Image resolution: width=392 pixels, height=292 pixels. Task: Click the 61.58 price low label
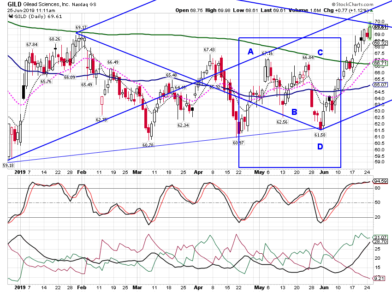tap(320, 135)
